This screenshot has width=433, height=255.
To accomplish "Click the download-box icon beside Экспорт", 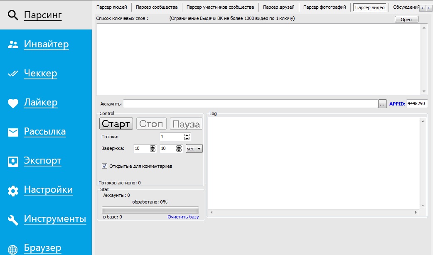I will [13, 161].
